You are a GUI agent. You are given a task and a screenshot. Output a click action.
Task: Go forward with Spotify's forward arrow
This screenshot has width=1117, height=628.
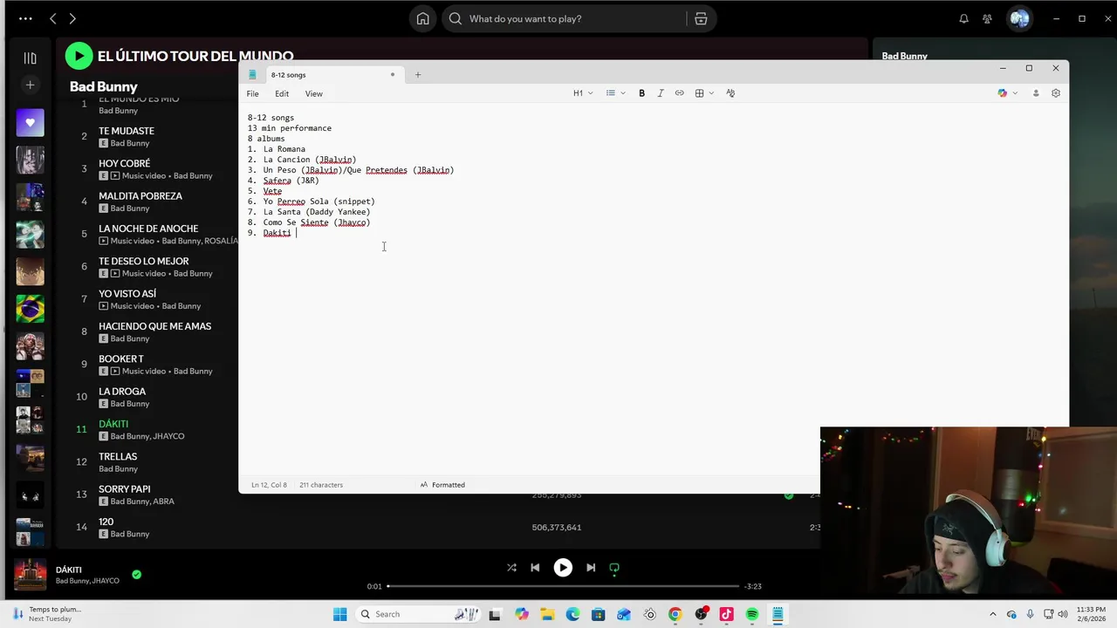point(72,18)
